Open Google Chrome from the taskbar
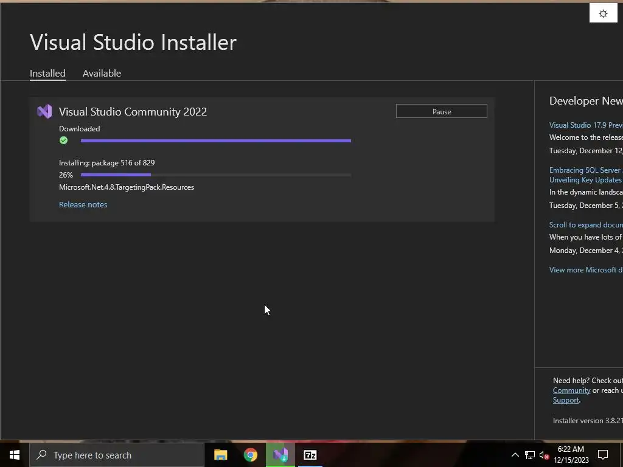Viewport: 623px width, 467px height. (250, 455)
